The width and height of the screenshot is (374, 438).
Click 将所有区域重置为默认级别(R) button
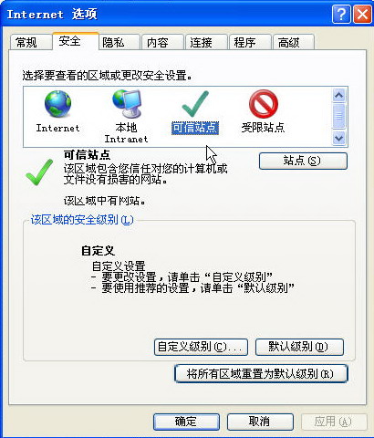261,373
